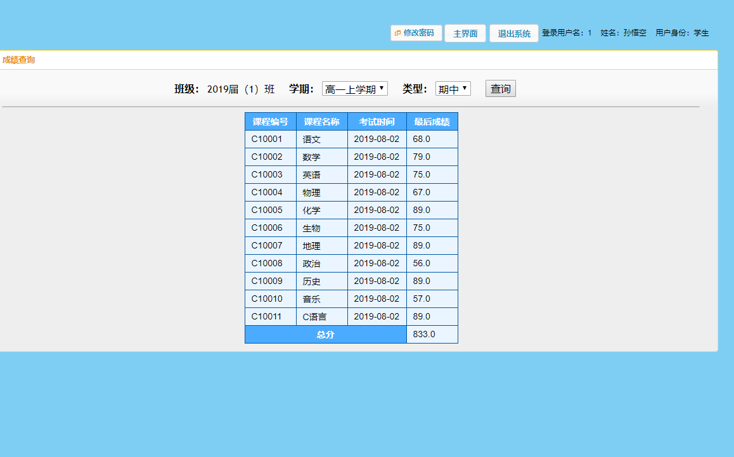Click the 考试时间 column header
Image resolution: width=734 pixels, height=457 pixels.
pos(377,121)
